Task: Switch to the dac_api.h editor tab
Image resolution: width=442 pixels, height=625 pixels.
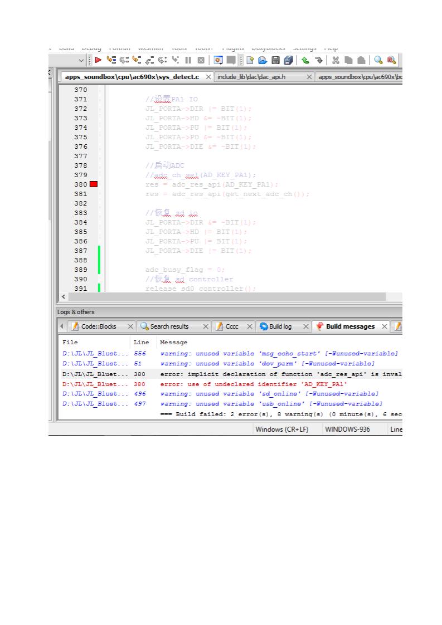Action: point(251,77)
